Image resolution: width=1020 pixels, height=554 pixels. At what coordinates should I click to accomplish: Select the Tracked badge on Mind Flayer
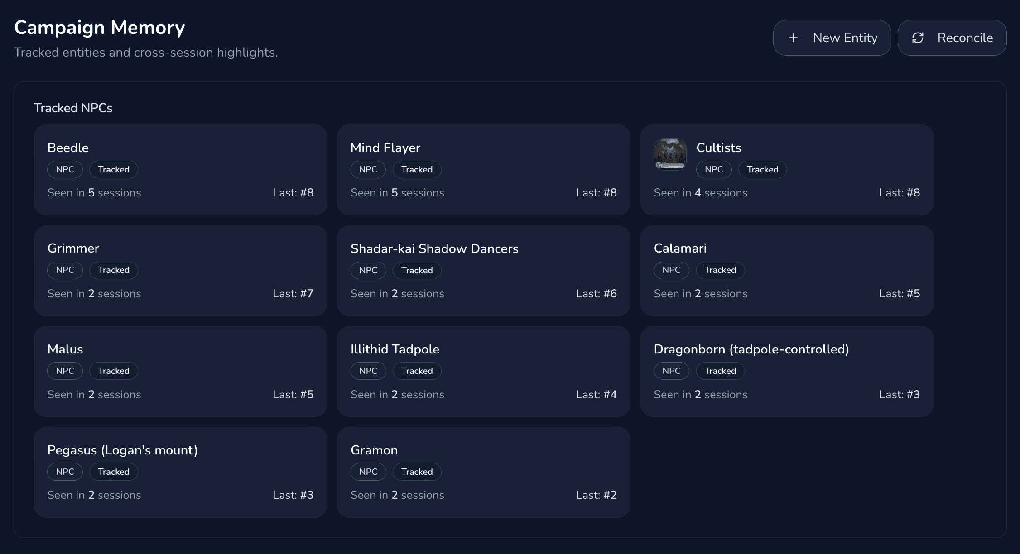417,169
